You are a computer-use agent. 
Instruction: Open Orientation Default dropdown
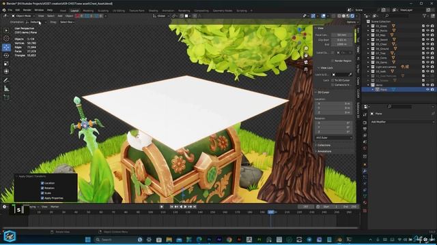pos(36,22)
